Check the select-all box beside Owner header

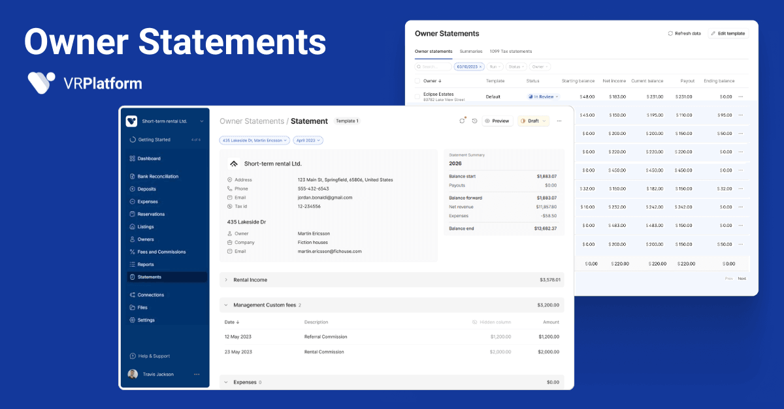pos(417,82)
